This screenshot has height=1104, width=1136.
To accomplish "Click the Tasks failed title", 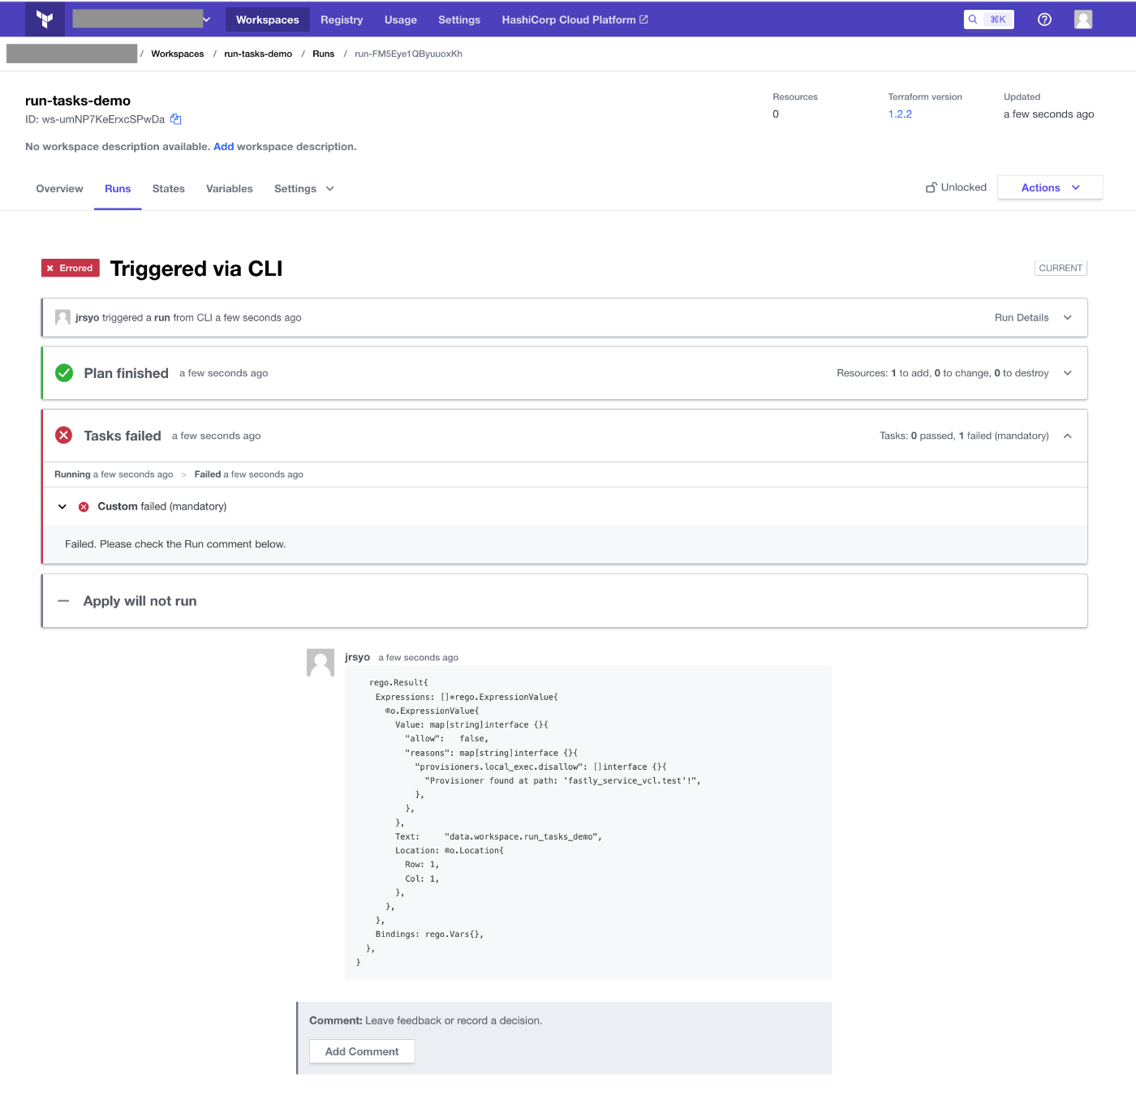I will click(x=123, y=436).
